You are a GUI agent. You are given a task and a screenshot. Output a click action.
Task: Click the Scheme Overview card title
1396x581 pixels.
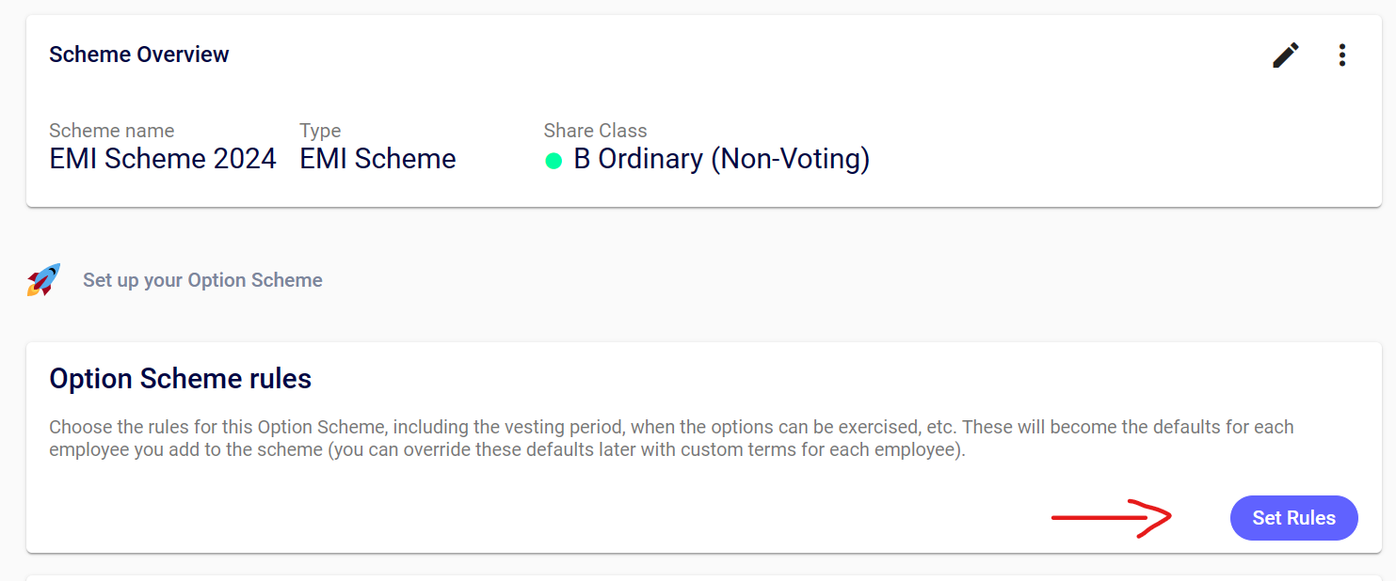(x=139, y=55)
